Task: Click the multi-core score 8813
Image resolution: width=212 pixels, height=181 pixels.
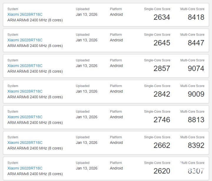Action: click(x=196, y=120)
